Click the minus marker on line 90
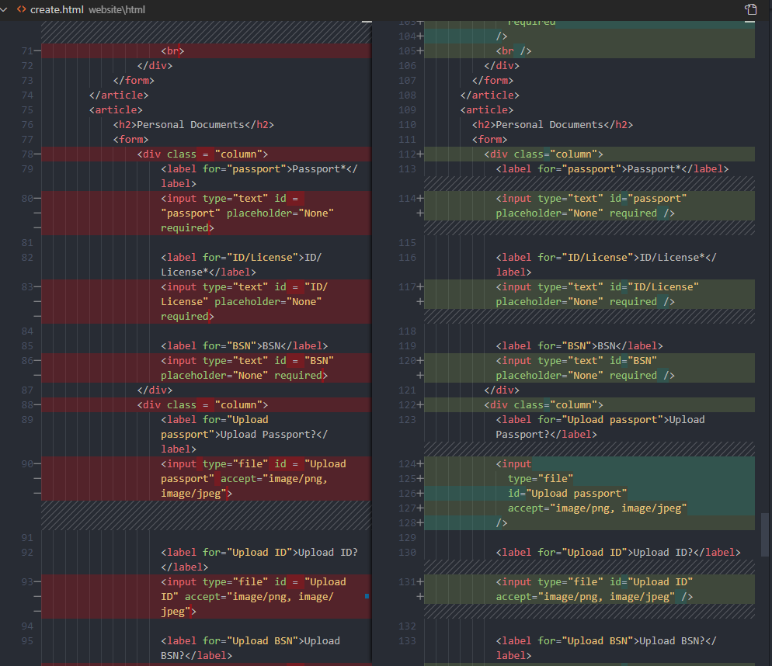The height and width of the screenshot is (666, 772). [37, 464]
